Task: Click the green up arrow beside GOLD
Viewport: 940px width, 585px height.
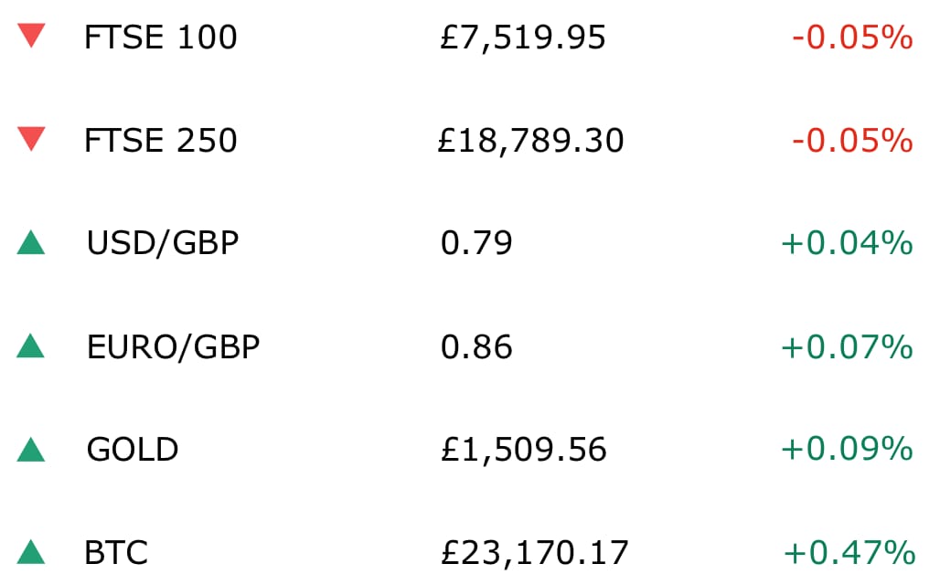Action: [x=31, y=450]
